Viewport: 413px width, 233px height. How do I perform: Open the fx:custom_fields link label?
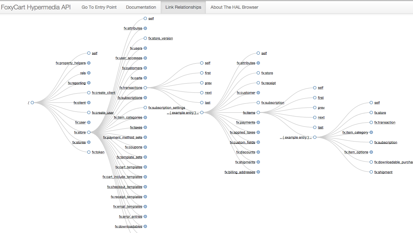tap(243, 143)
